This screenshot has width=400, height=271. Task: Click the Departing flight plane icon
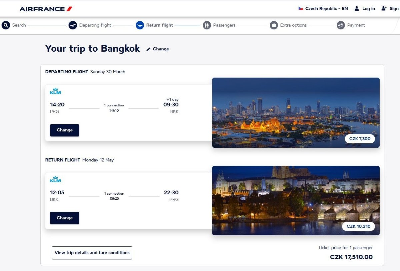(x=73, y=25)
